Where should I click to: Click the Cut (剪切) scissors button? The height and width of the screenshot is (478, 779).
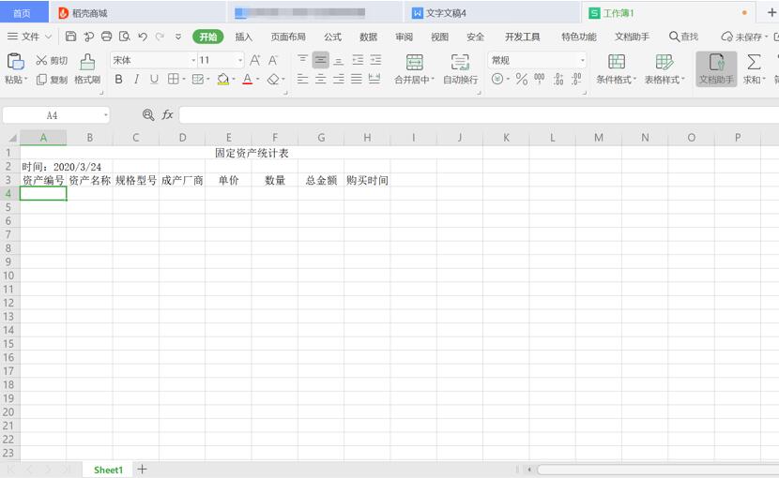click(x=52, y=61)
